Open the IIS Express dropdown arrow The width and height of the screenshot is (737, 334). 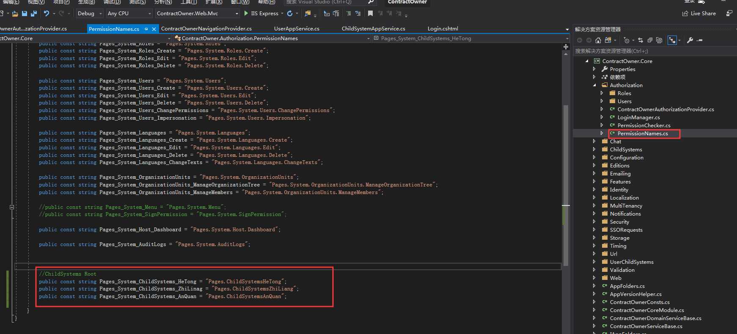click(282, 14)
